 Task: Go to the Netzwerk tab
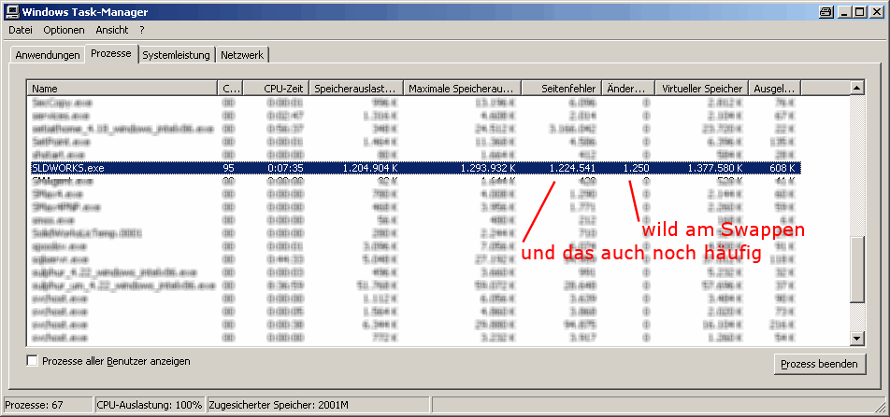[x=242, y=55]
